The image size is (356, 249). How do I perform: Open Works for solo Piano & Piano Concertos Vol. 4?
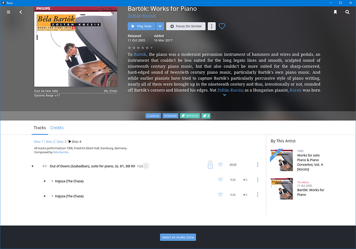coord(310,162)
